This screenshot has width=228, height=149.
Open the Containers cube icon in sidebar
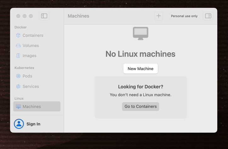[x=18, y=35]
